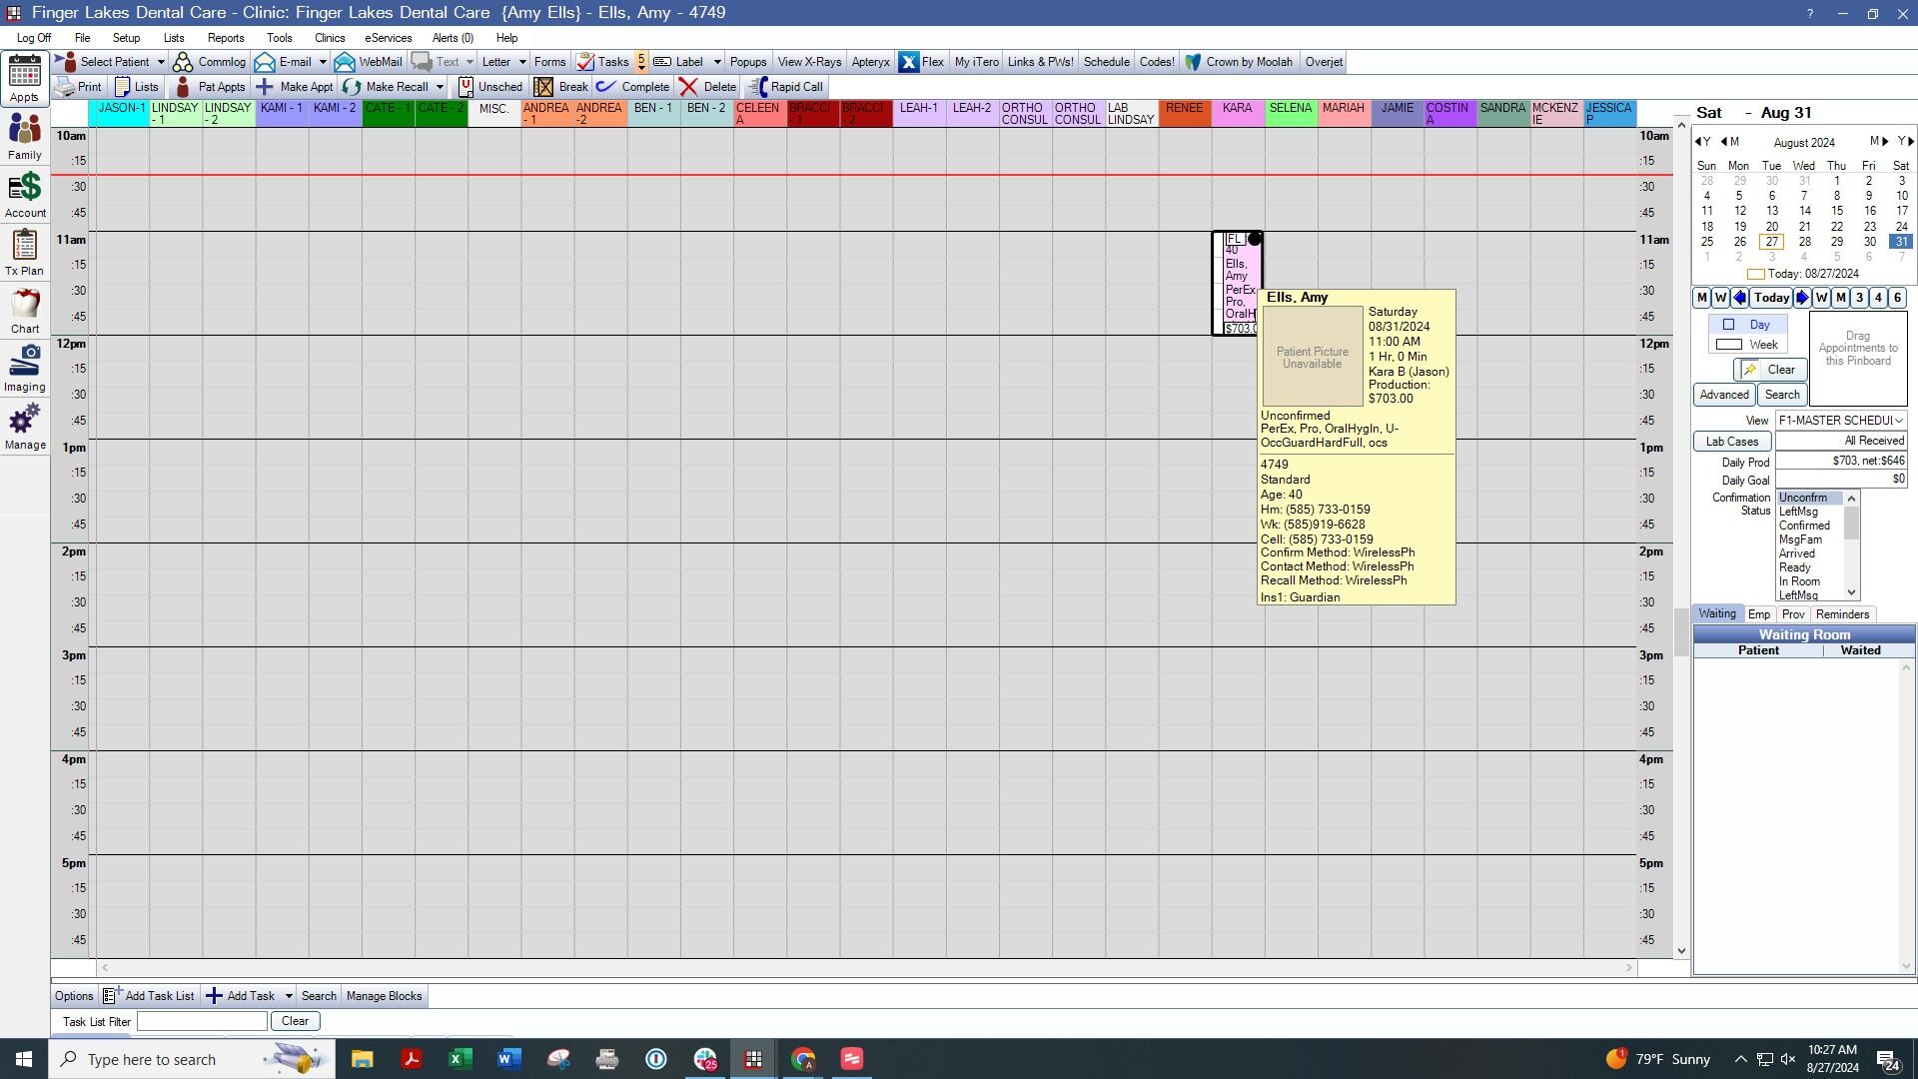Image resolution: width=1918 pixels, height=1079 pixels.
Task: Click the Today navigation button
Action: click(x=1771, y=298)
